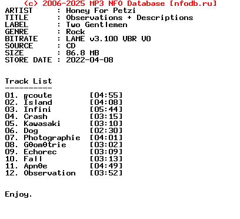This screenshot has height=219, width=240.
Task: Click the red nfodb.ru copyright header
Action: click(120, 4)
